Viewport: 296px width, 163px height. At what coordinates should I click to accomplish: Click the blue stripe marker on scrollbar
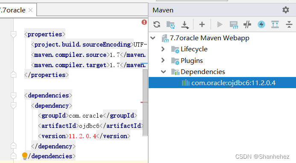tap(144, 63)
